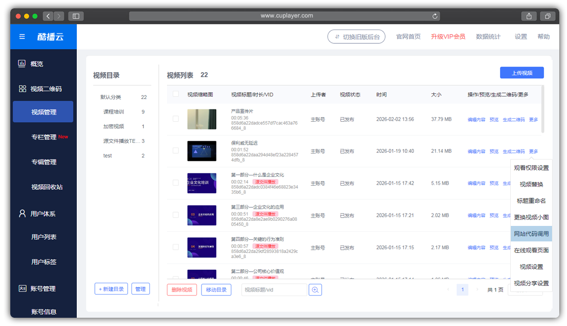Image resolution: width=567 pixels, height=326 pixels.
Task: Open 专栏管理 in the sidebar
Action: pyautogui.click(x=43, y=137)
